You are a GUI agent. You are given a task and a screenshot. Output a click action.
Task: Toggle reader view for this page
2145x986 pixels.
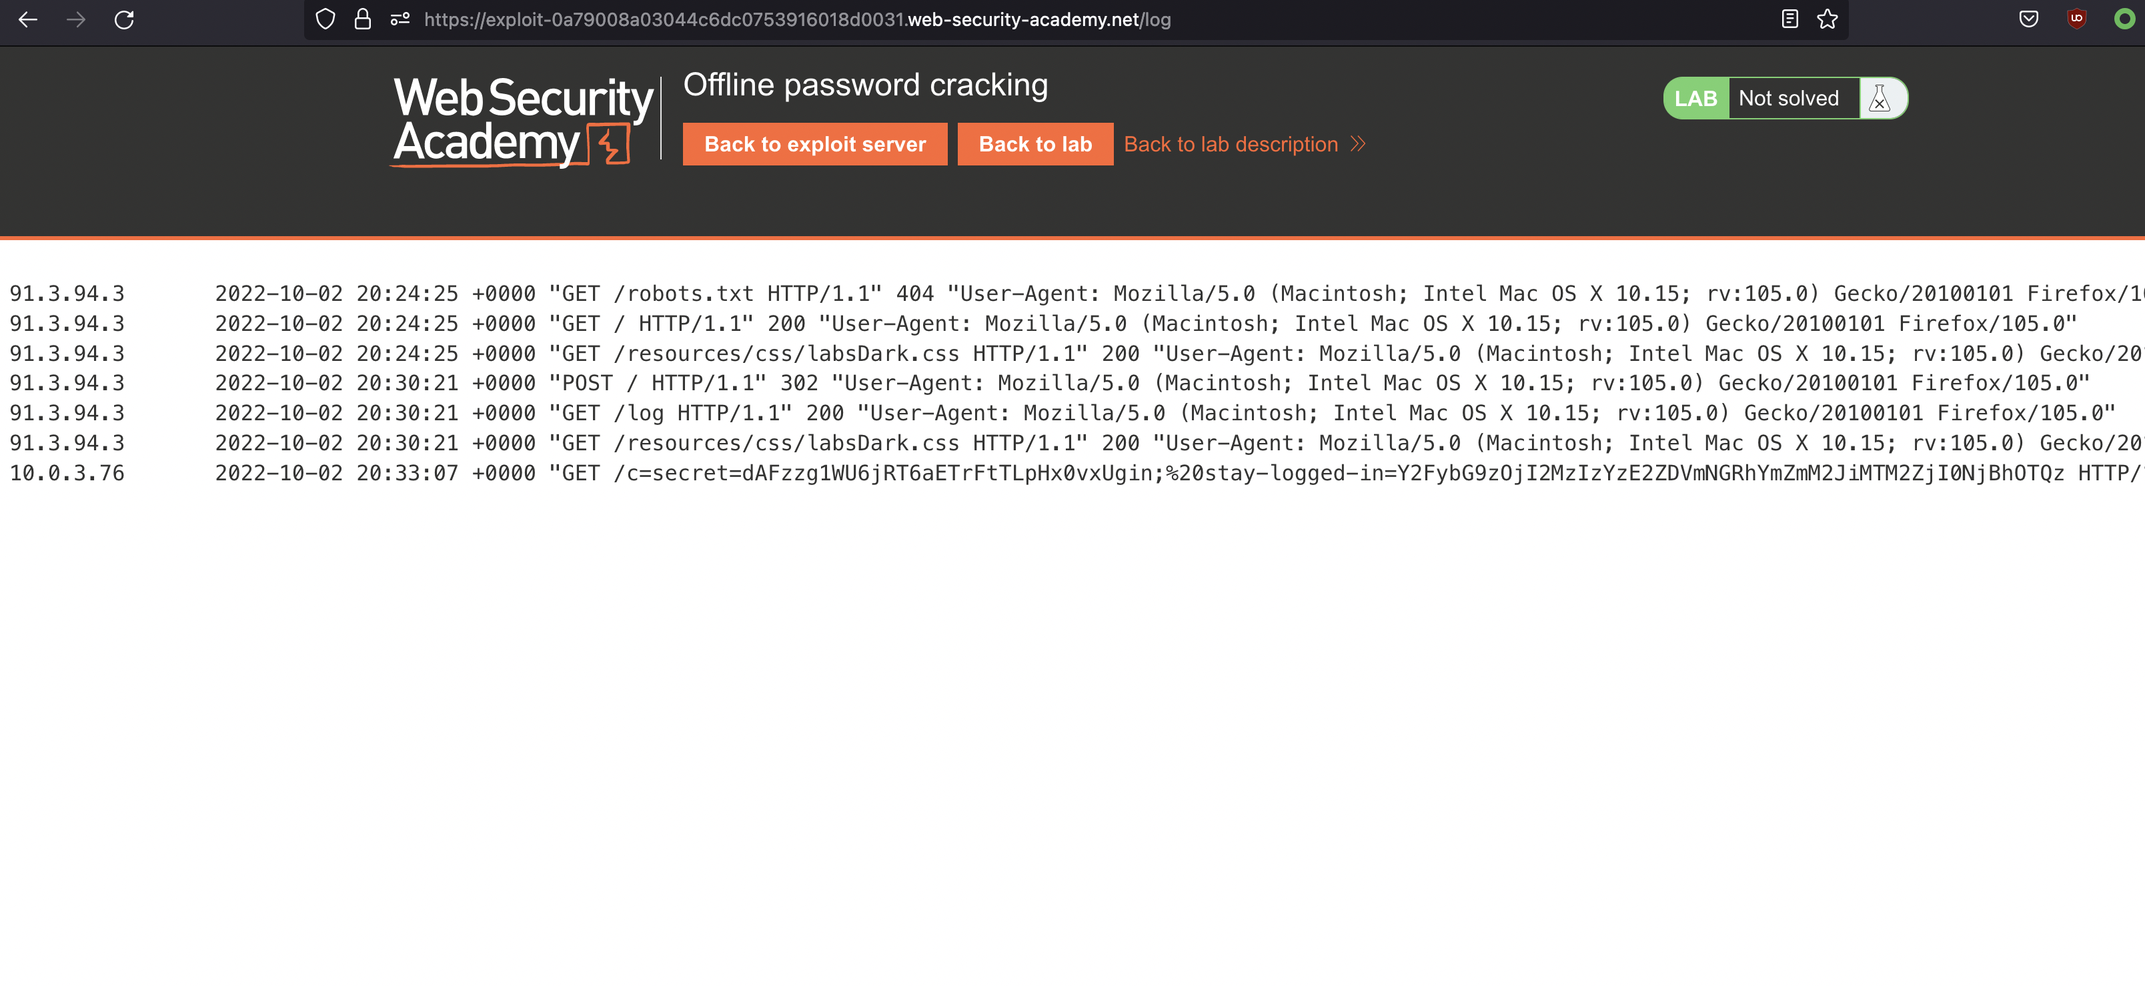(1790, 19)
